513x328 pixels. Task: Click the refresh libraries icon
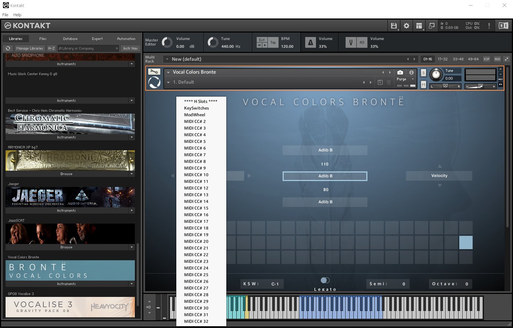8,48
